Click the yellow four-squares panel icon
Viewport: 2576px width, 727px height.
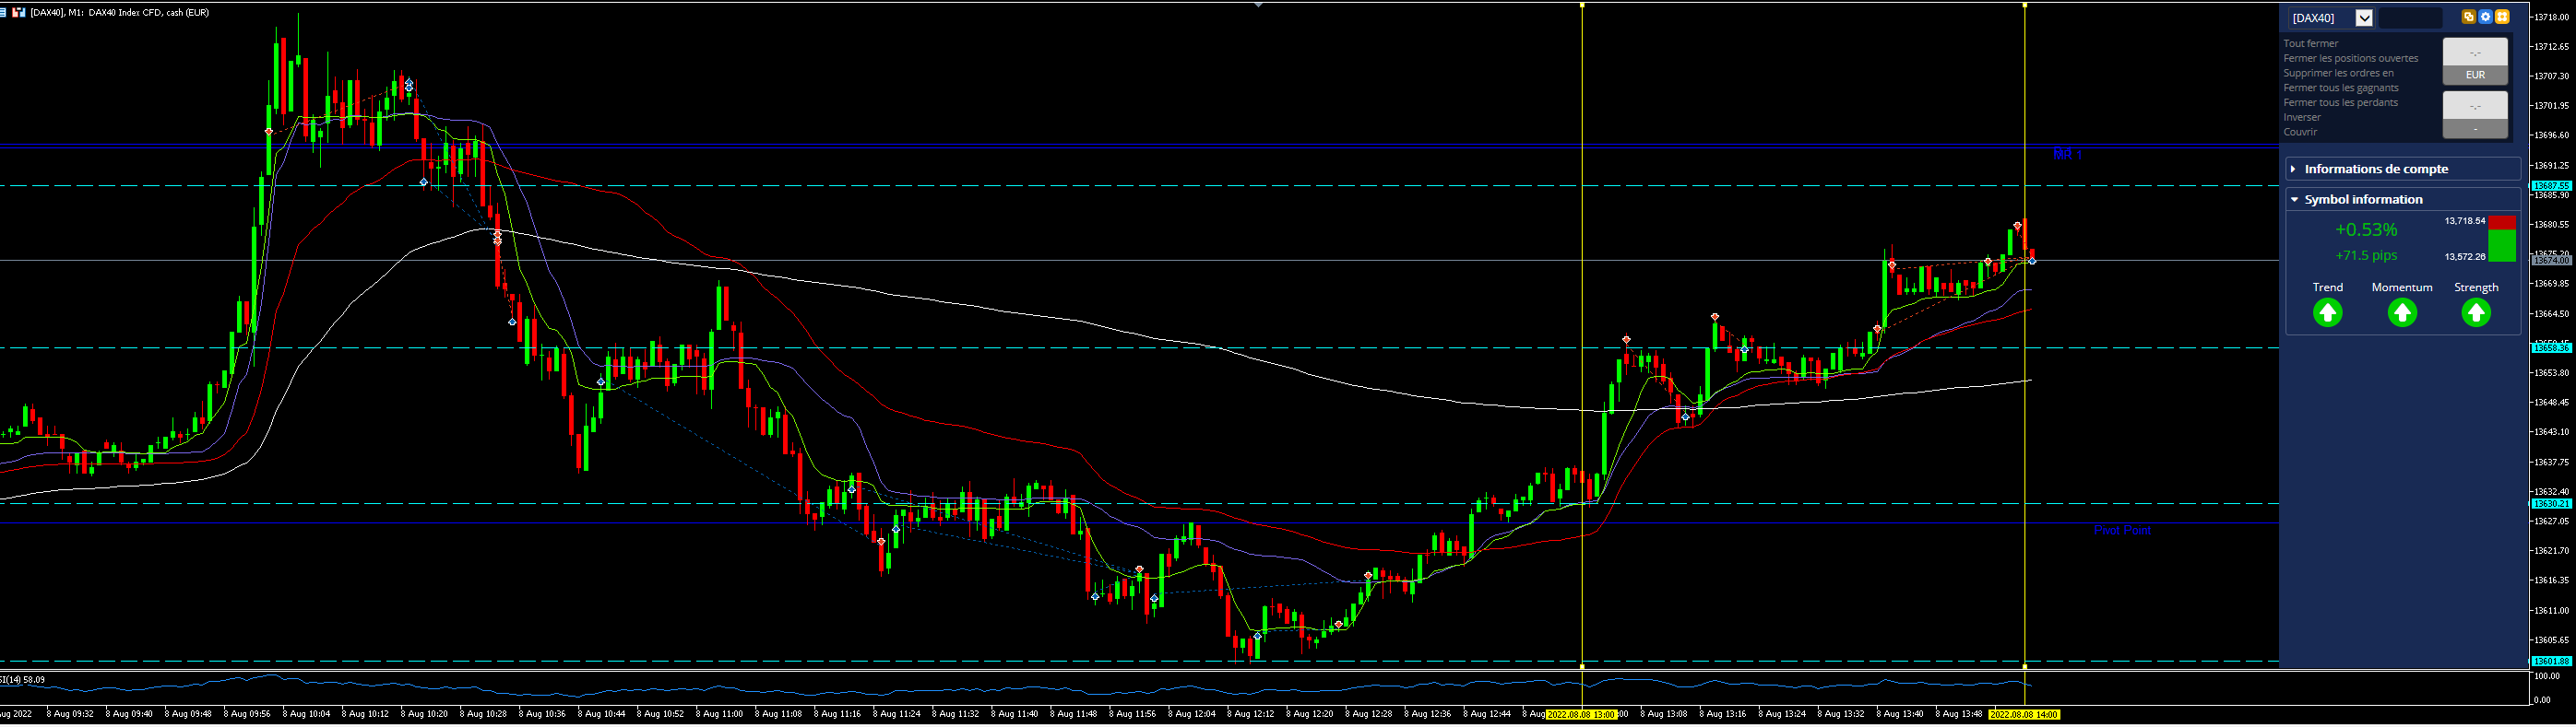point(2502,17)
